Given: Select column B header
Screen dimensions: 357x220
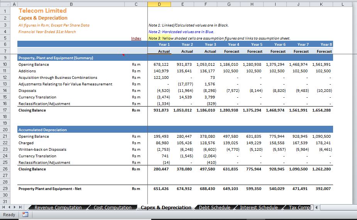Looking at the screenshot, I should 71,4.
